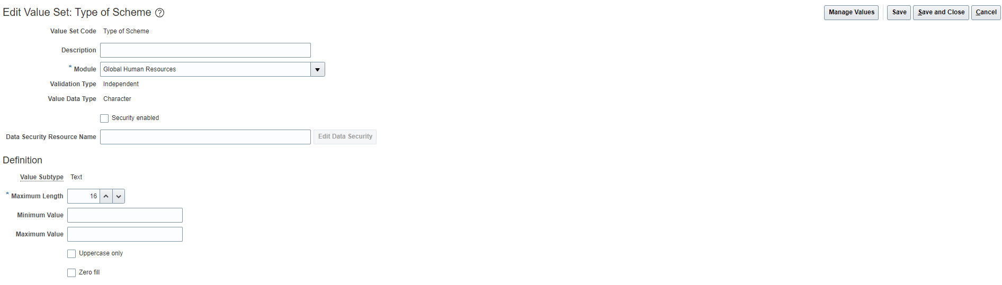The height and width of the screenshot is (285, 1002).
Task: Save the value set with the Save button
Action: pyautogui.click(x=899, y=13)
